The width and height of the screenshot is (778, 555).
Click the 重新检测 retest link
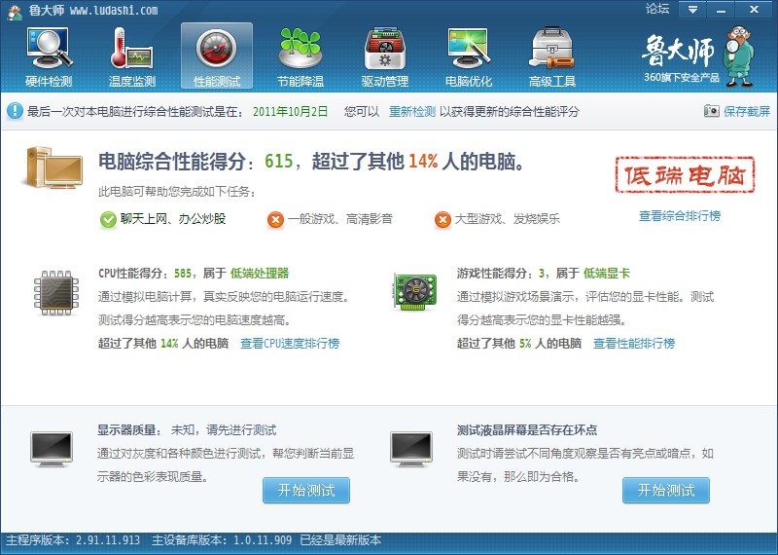click(x=411, y=111)
